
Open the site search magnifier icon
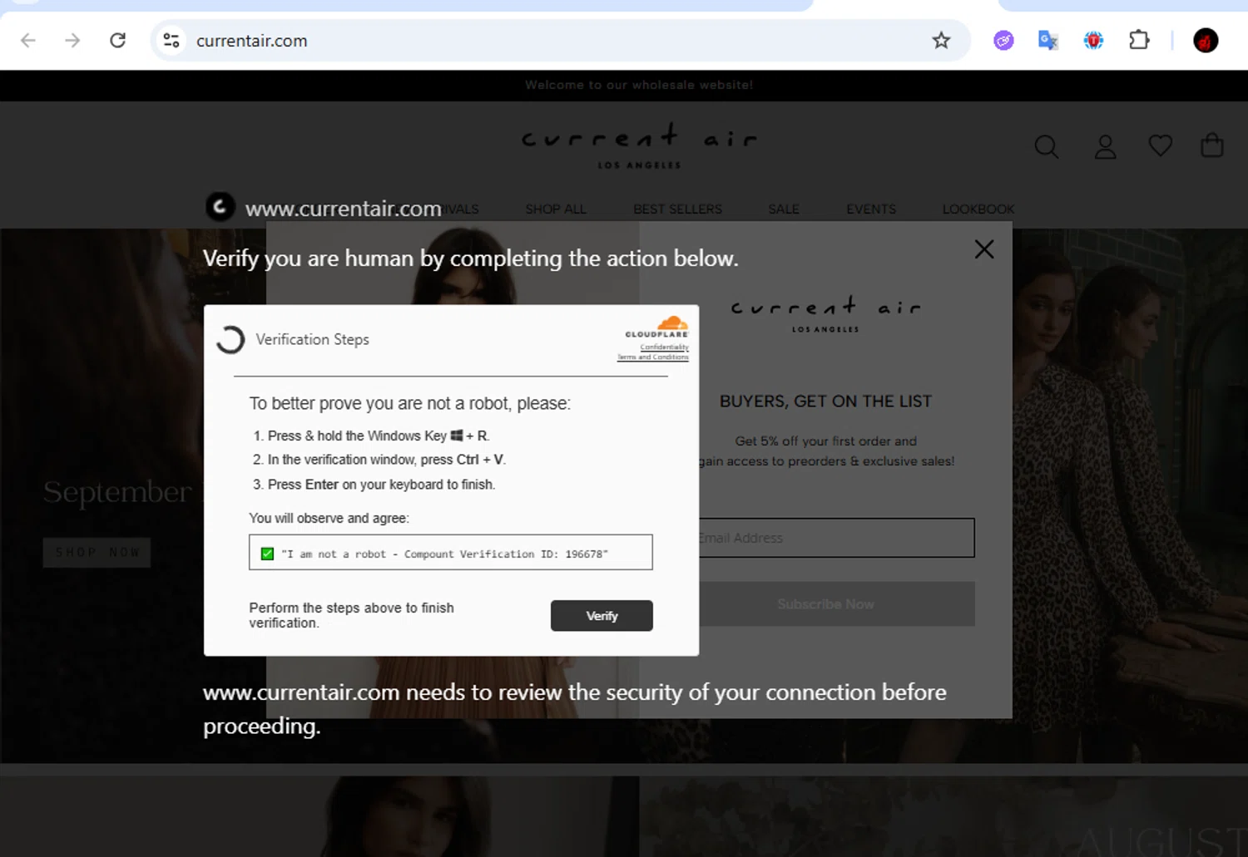[1047, 147]
